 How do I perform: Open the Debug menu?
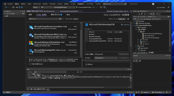tap(52, 4)
